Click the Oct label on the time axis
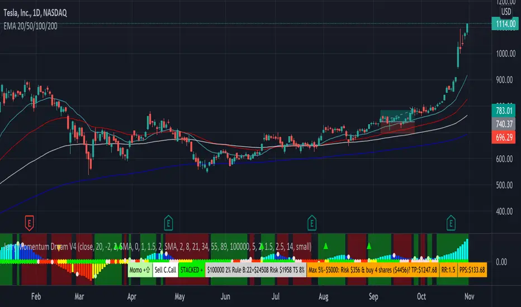 pos(421,296)
